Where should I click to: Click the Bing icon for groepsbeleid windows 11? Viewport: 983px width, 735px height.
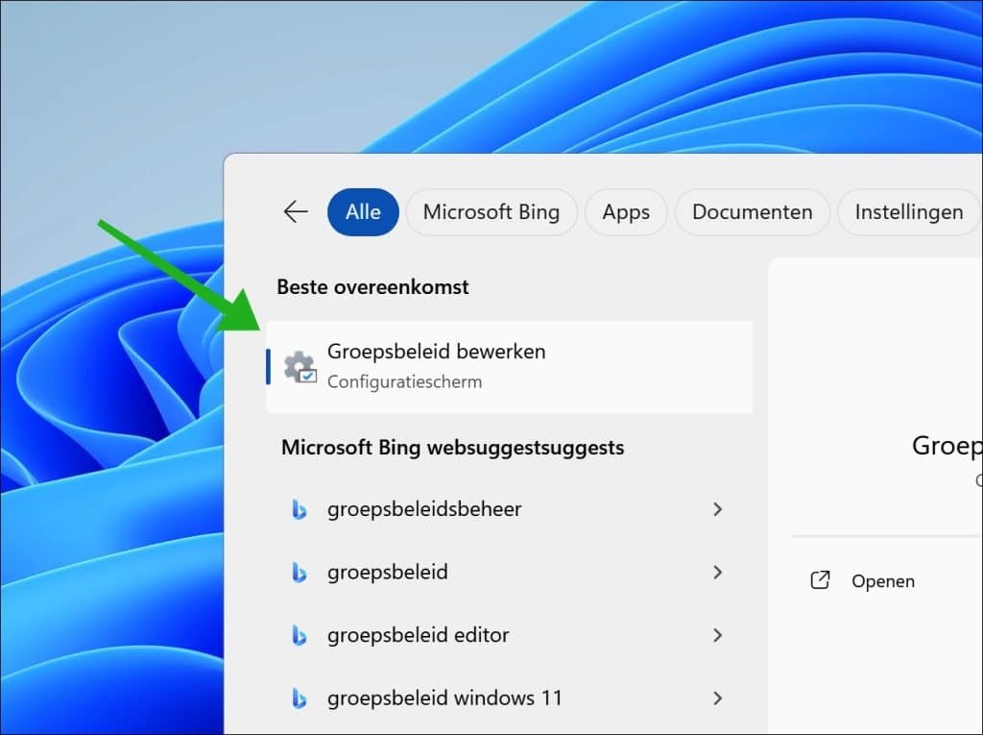pos(300,698)
